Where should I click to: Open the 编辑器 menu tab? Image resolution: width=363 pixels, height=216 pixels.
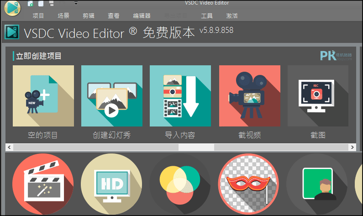point(142,16)
